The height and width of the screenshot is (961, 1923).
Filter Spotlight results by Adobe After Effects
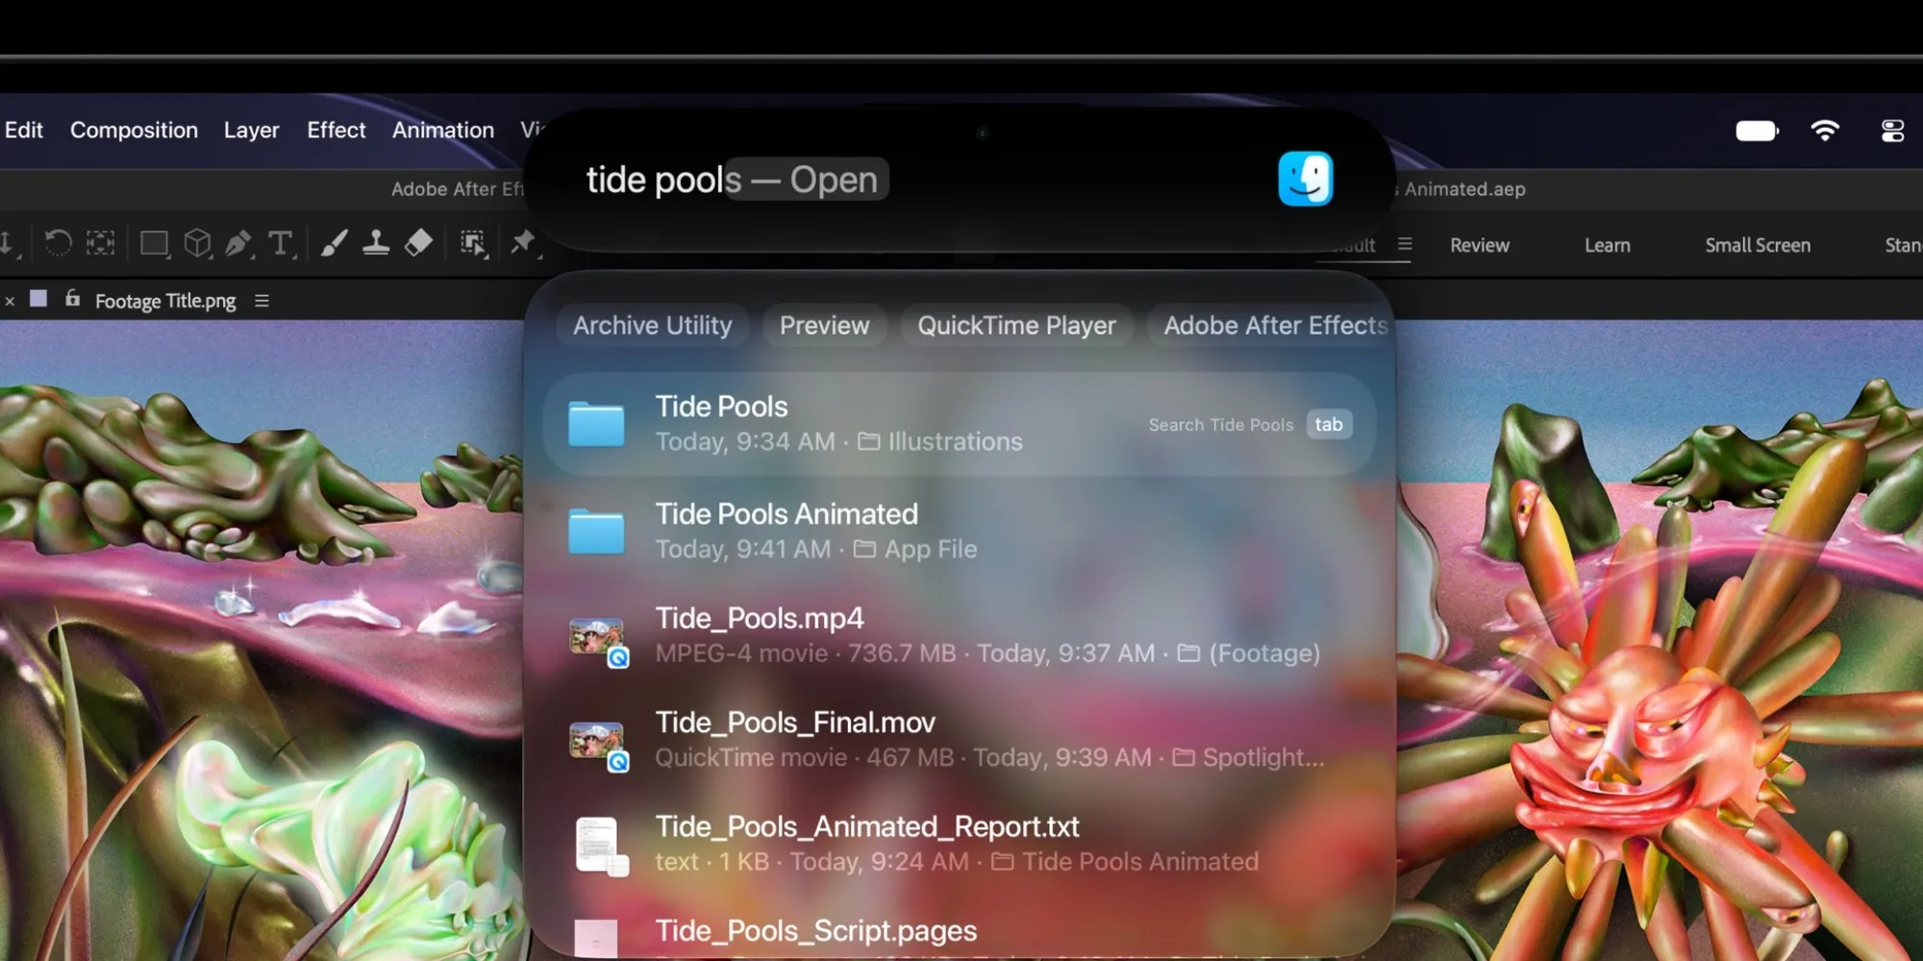pos(1271,326)
